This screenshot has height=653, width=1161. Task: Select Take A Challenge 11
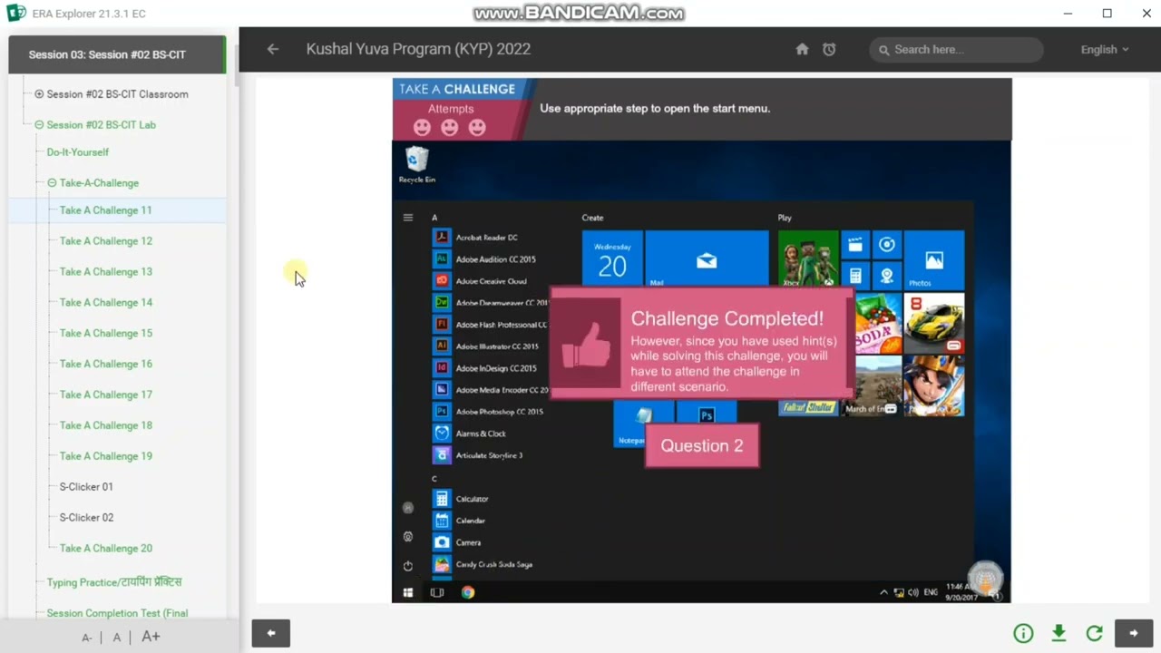point(106,210)
